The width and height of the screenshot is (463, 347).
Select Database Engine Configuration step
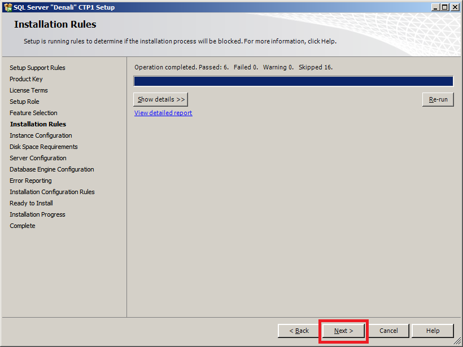click(x=52, y=169)
